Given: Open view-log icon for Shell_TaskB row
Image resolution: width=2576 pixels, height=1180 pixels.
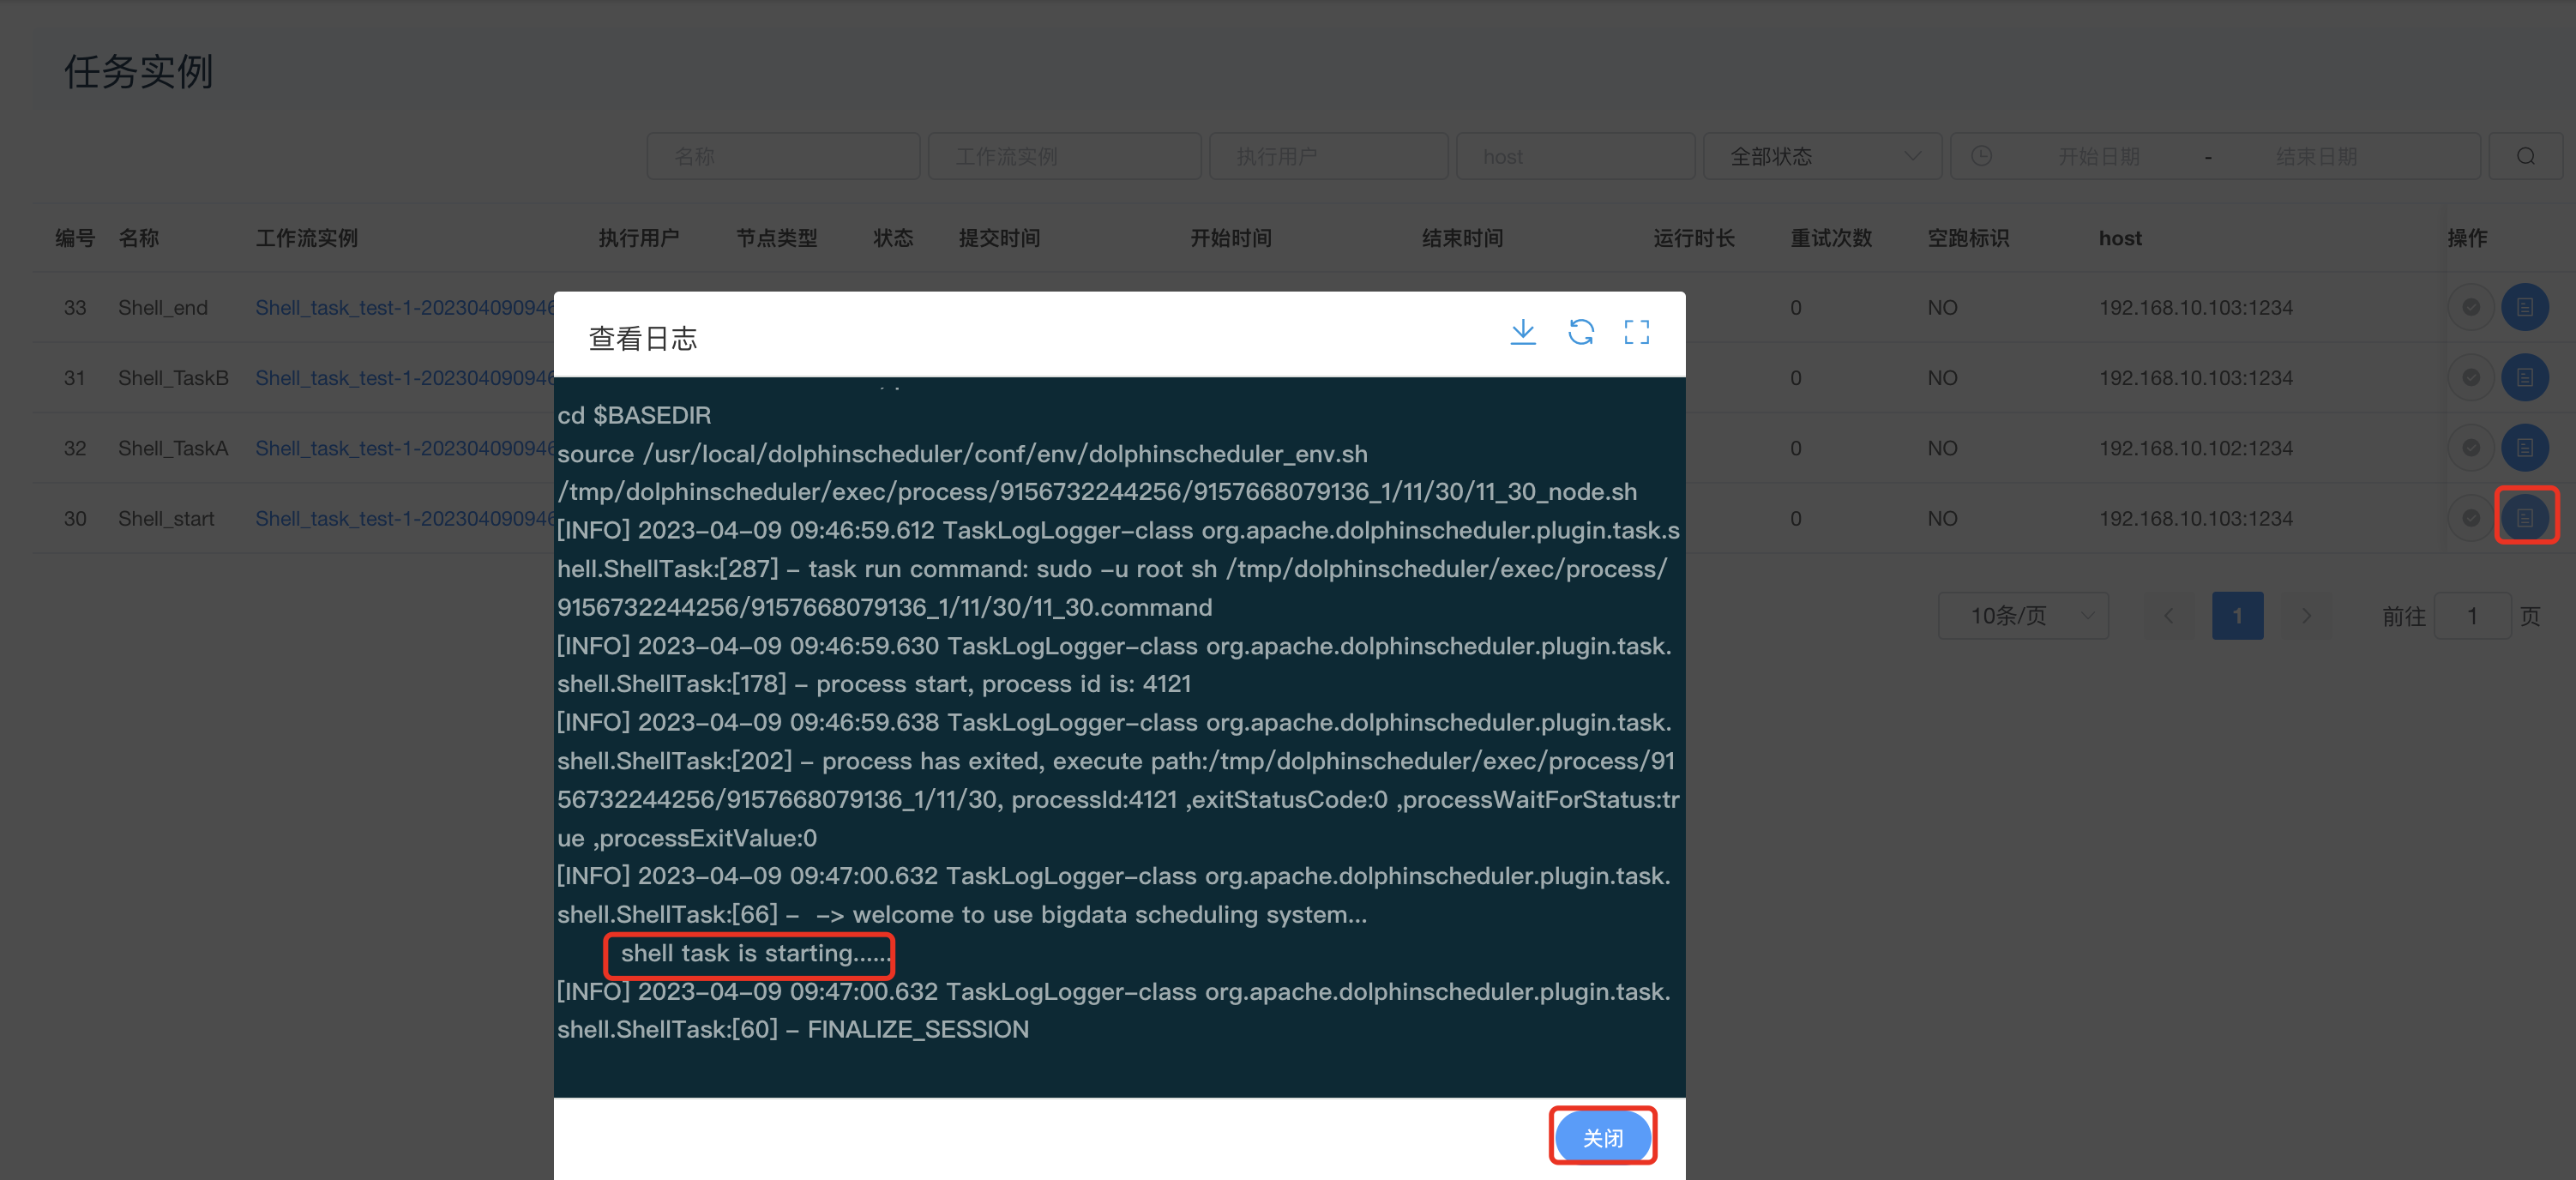Looking at the screenshot, I should pos(2524,378).
